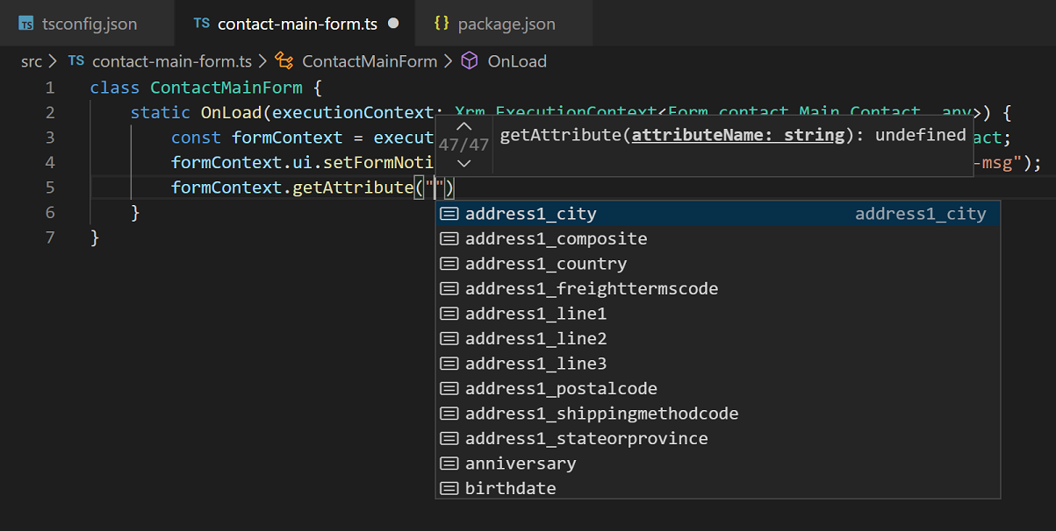Click the TS file icon in breadcrumbs

pyautogui.click(x=76, y=60)
